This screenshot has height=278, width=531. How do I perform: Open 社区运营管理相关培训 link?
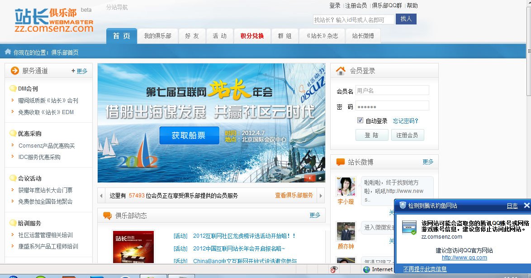45,235
